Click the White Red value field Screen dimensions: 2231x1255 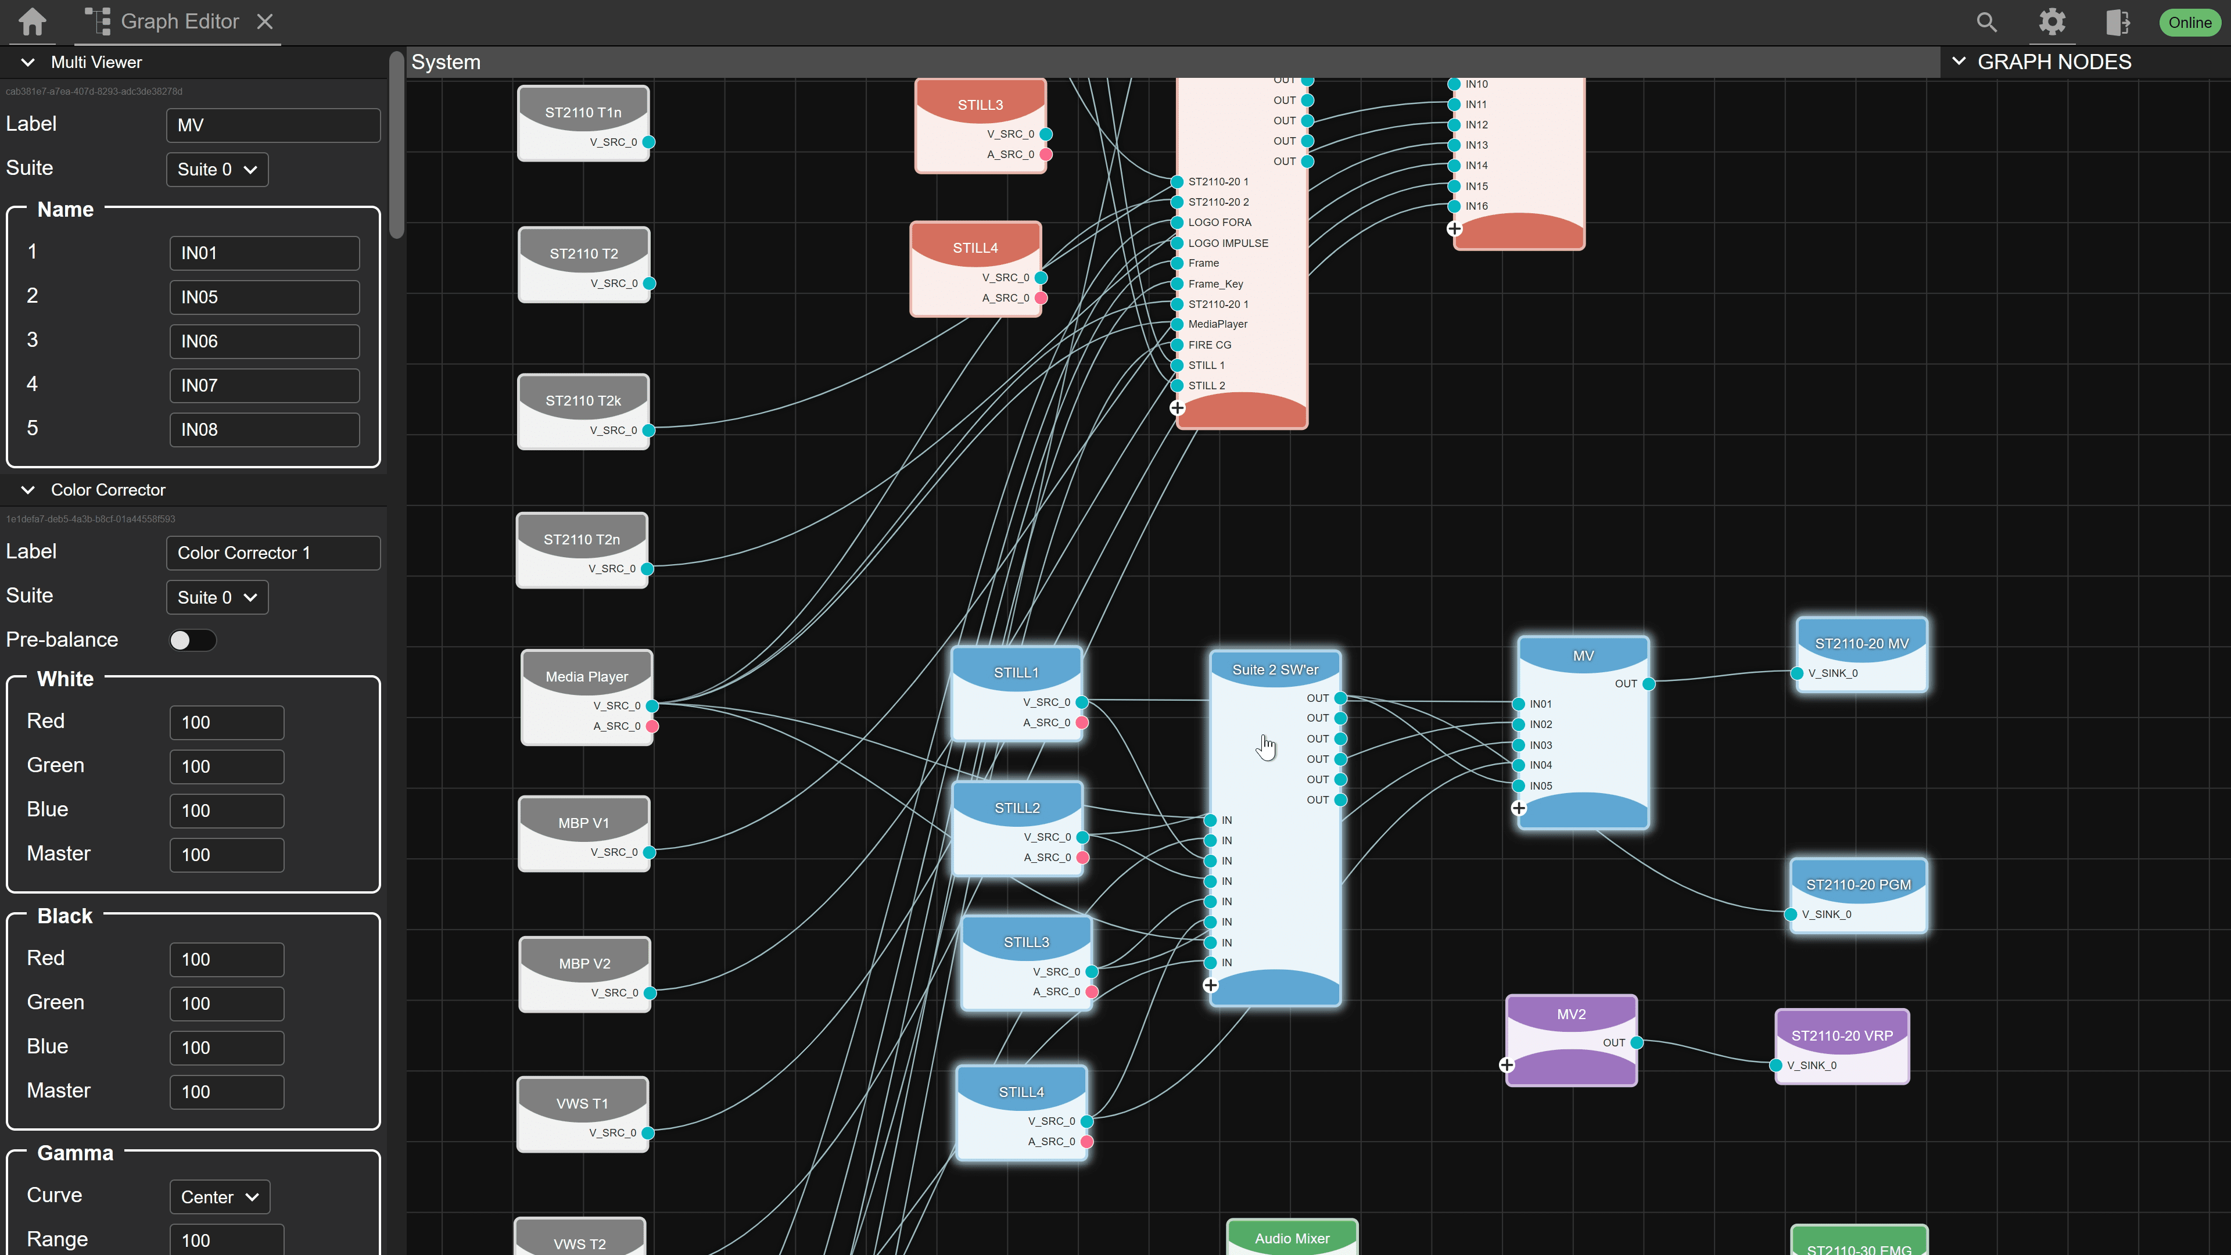tap(226, 722)
